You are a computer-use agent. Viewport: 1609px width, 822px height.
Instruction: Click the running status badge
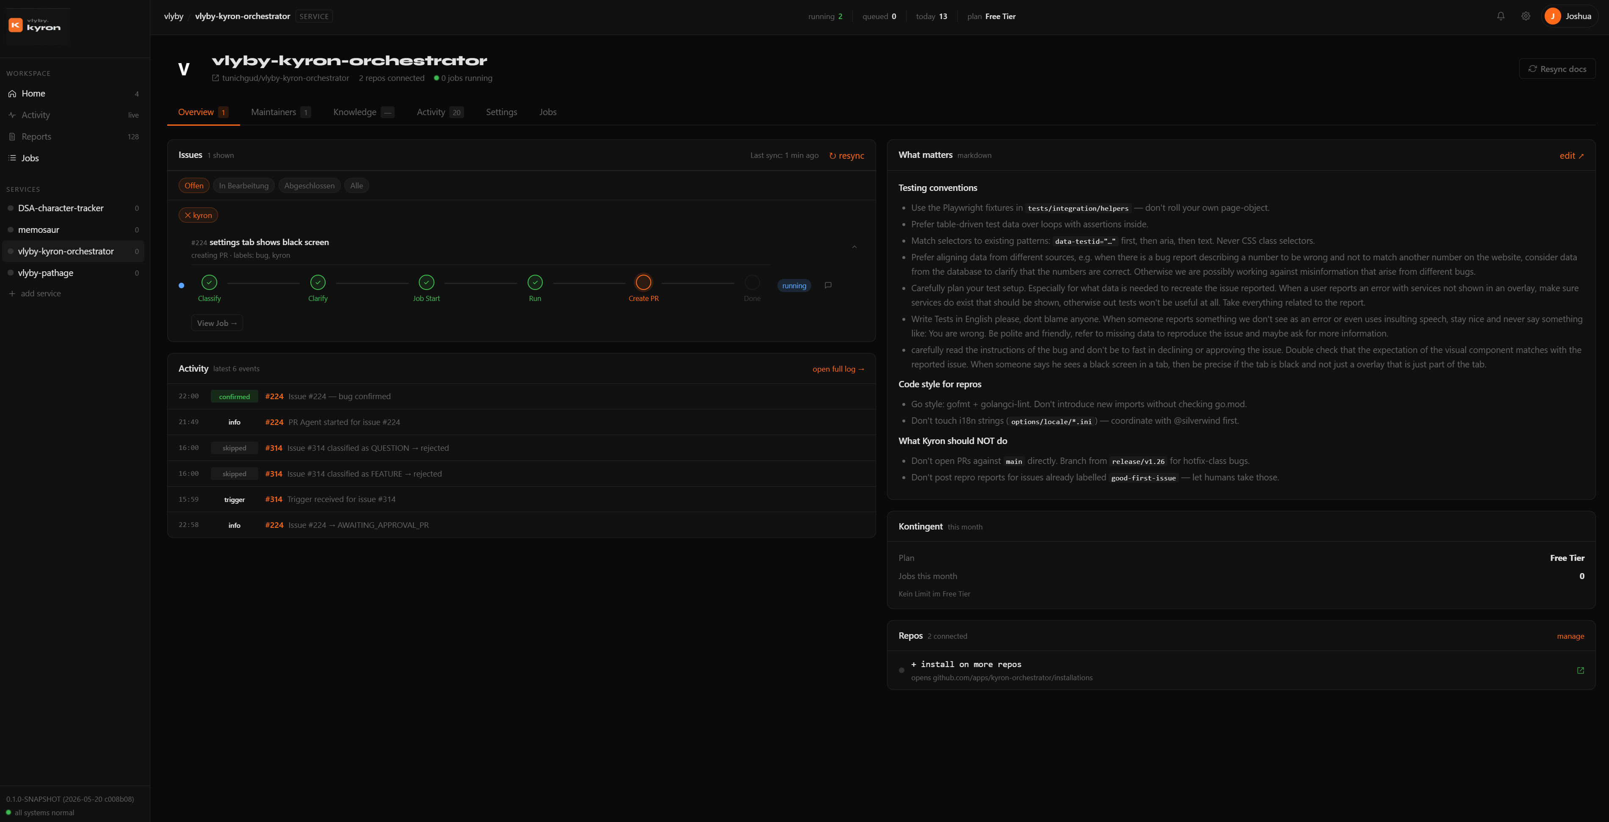point(794,285)
